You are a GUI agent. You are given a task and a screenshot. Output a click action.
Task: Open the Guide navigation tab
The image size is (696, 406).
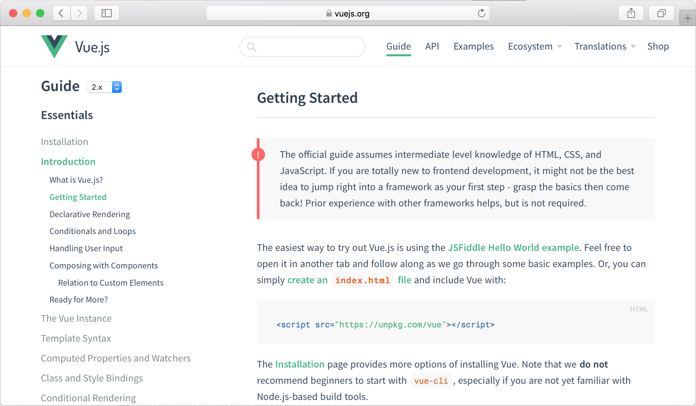coord(399,46)
